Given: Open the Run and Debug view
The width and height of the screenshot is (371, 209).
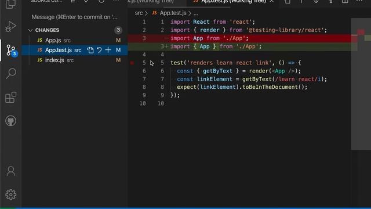Looking at the screenshot, I should pos(10,26).
